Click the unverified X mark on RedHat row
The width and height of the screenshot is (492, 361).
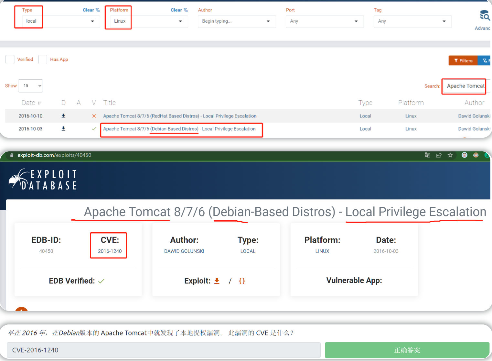tap(94, 116)
